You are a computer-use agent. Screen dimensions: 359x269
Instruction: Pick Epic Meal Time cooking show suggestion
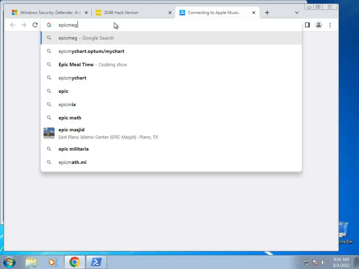pos(171,64)
